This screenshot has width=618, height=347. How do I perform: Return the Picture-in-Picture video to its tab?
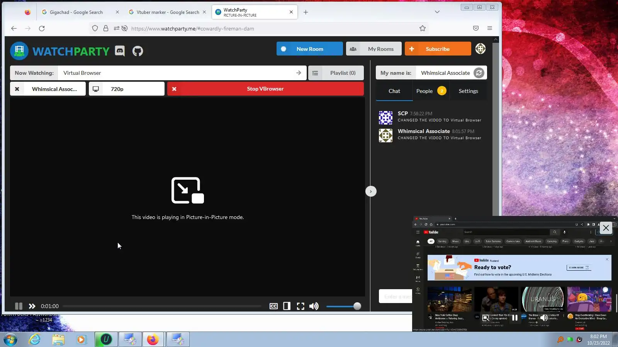tap(486, 318)
